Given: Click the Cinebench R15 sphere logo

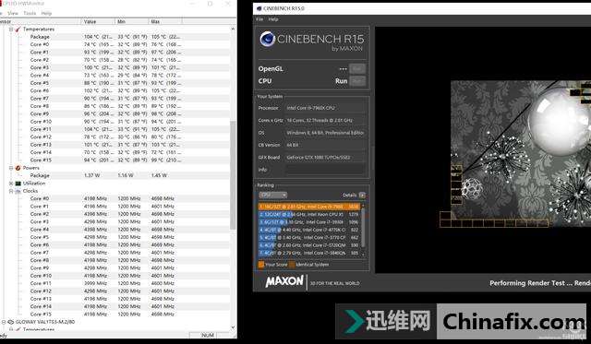Looking at the screenshot, I should click(267, 39).
